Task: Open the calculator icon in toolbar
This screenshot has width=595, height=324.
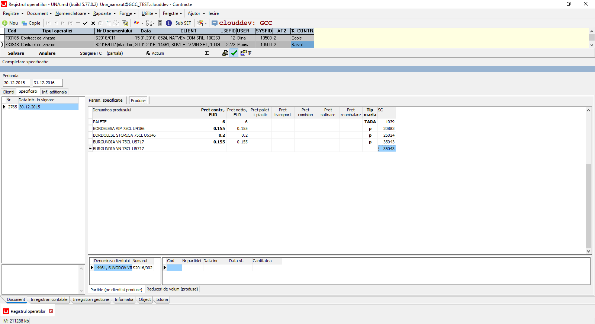Action: [x=160, y=23]
